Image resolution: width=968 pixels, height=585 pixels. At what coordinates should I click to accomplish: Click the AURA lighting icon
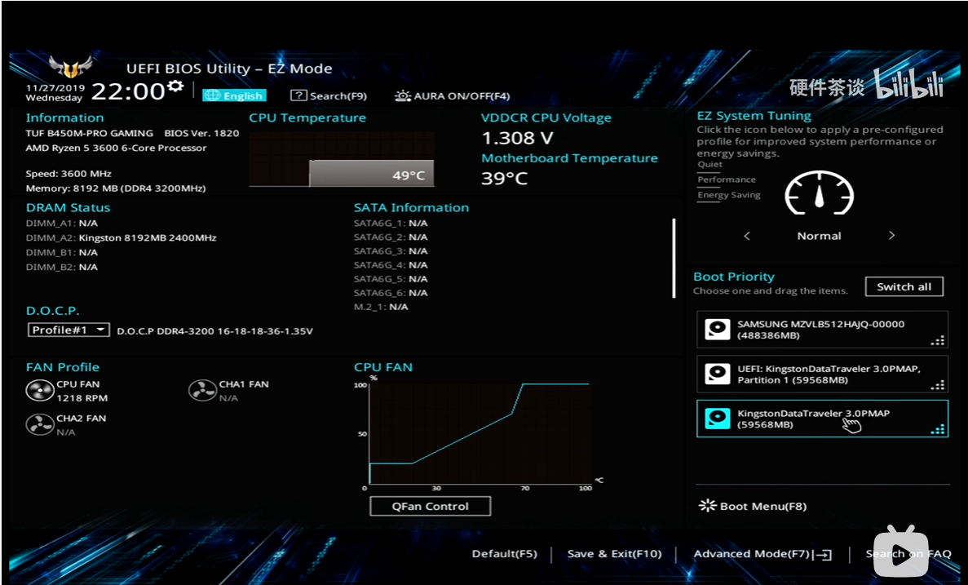pos(403,95)
